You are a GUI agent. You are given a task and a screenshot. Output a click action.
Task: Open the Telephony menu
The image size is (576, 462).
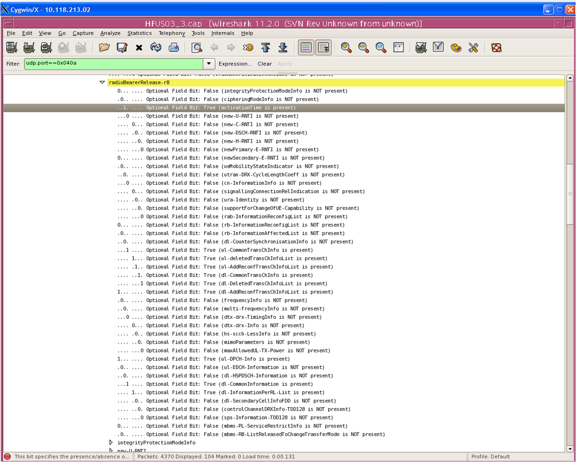pos(172,33)
